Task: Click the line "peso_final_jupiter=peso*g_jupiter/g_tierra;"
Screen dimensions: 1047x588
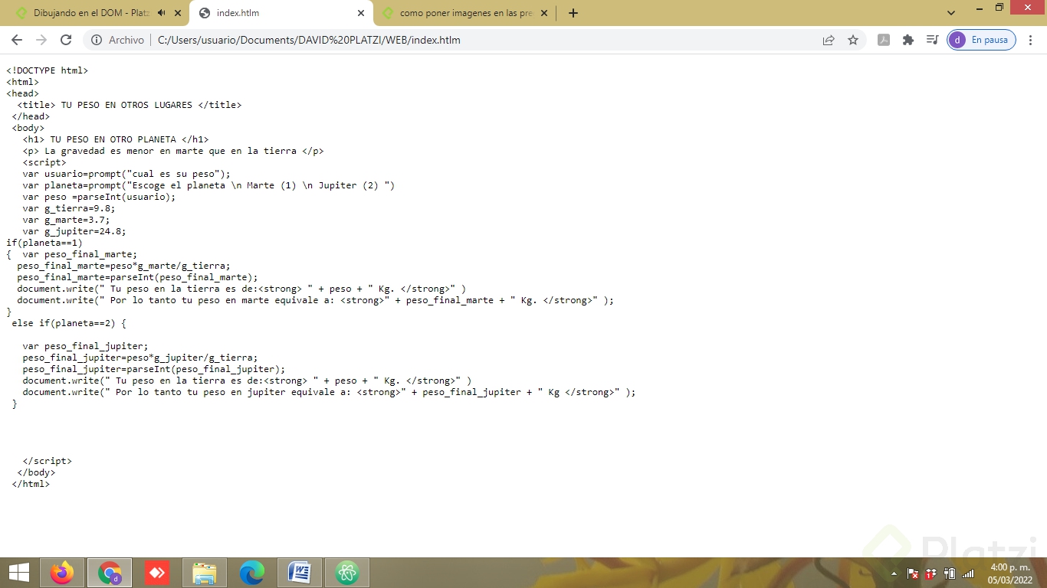Action: coord(140,358)
